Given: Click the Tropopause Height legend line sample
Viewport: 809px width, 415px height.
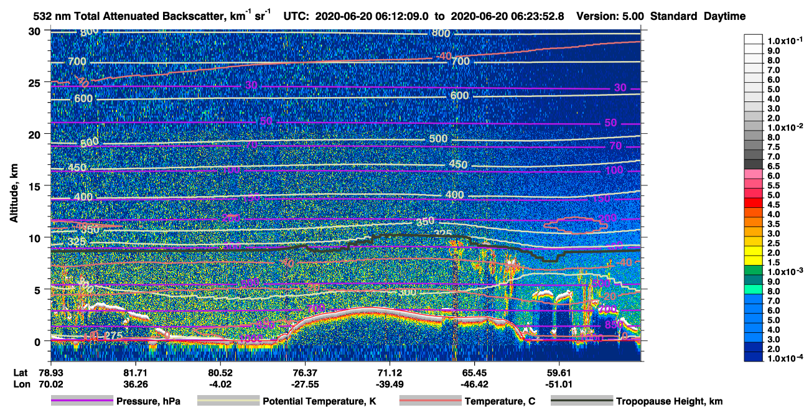Looking at the screenshot, I should tap(582, 401).
